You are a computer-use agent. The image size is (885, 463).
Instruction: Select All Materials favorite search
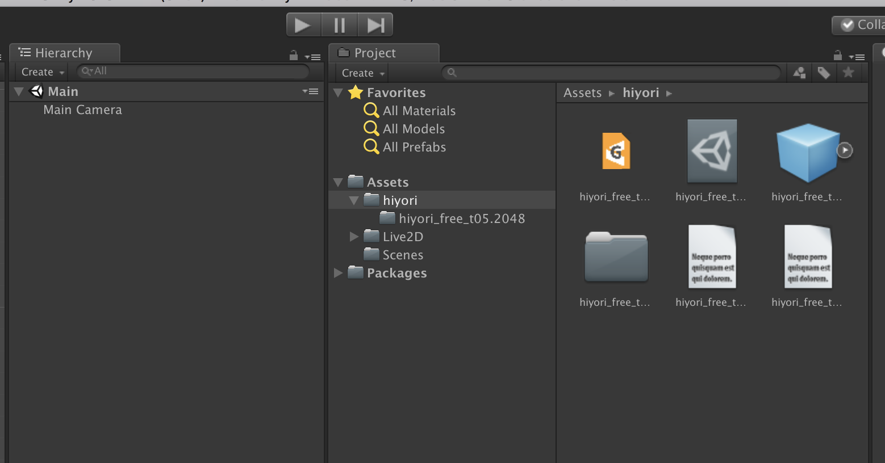coord(419,111)
